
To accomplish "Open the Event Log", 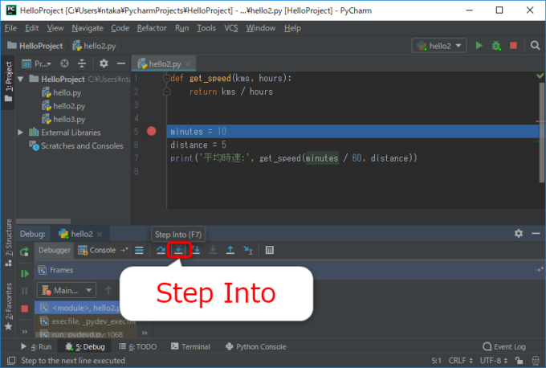I will (504, 347).
